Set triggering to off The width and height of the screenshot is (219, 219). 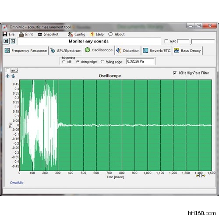pyautogui.click(x=64, y=62)
